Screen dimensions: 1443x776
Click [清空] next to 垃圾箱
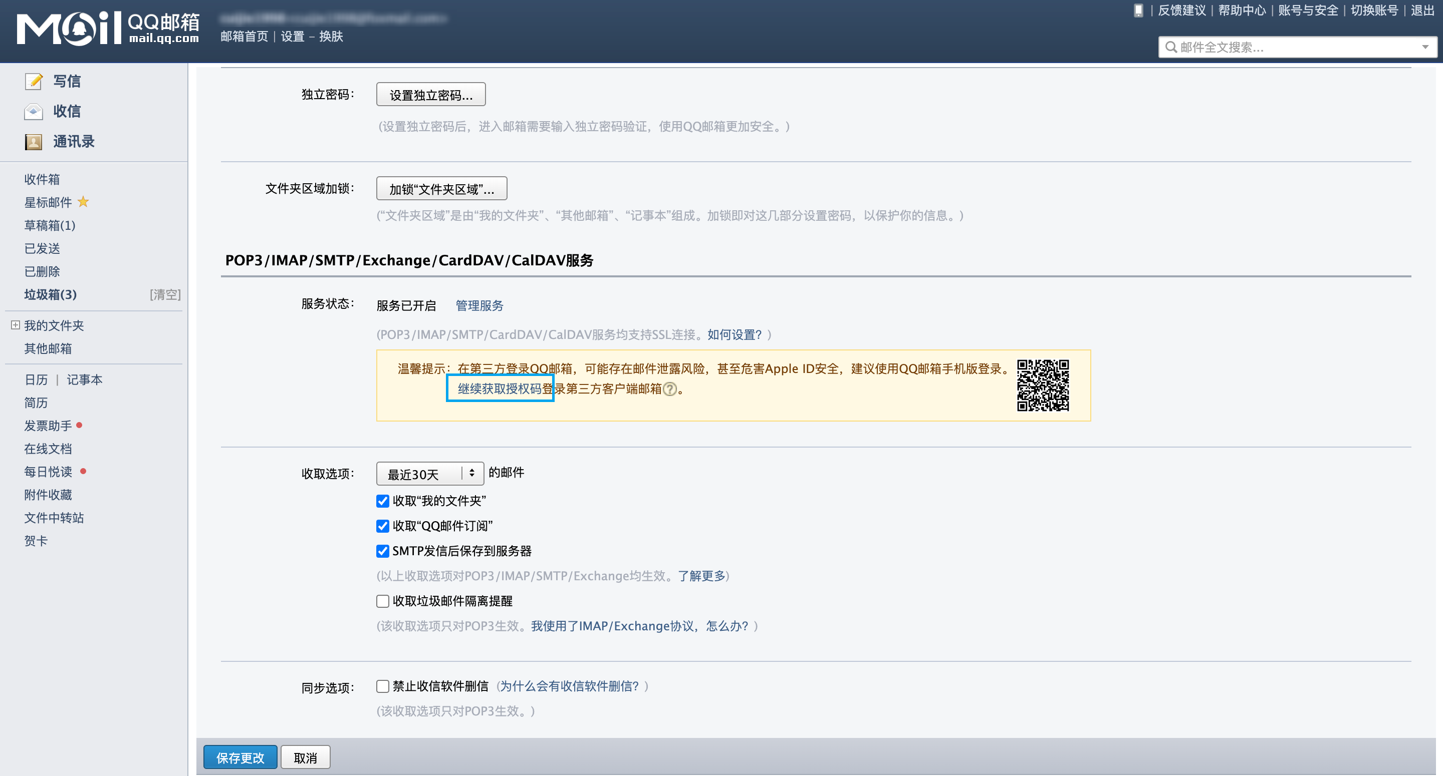coord(165,294)
